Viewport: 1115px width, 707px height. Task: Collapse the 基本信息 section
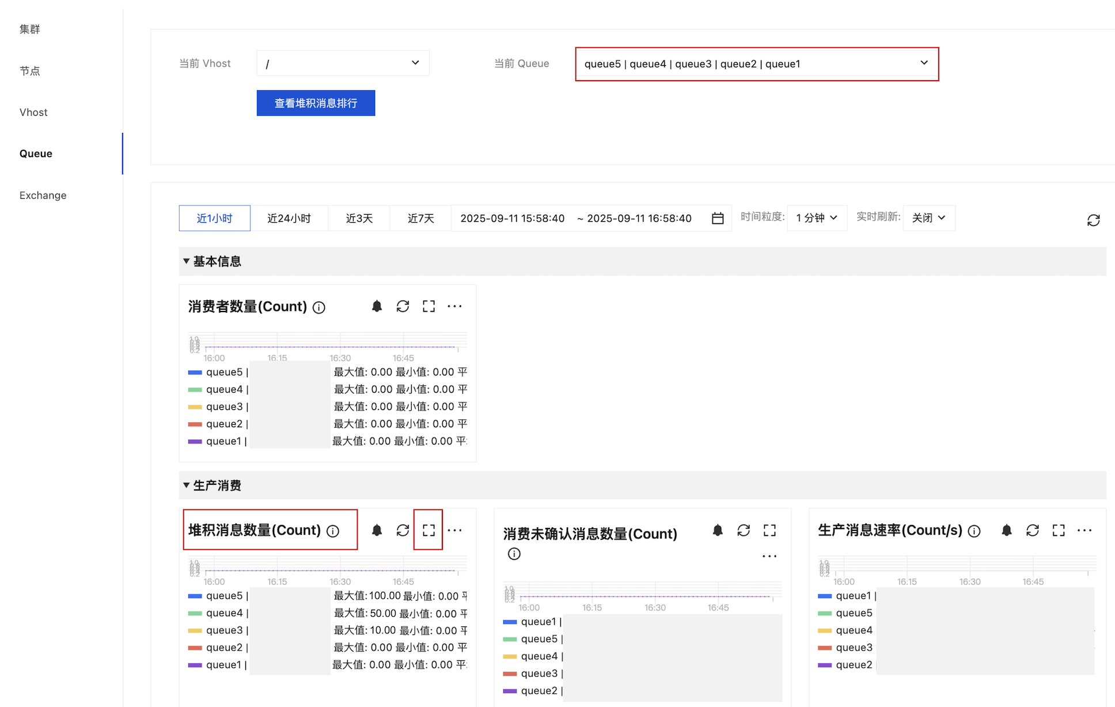tap(187, 261)
